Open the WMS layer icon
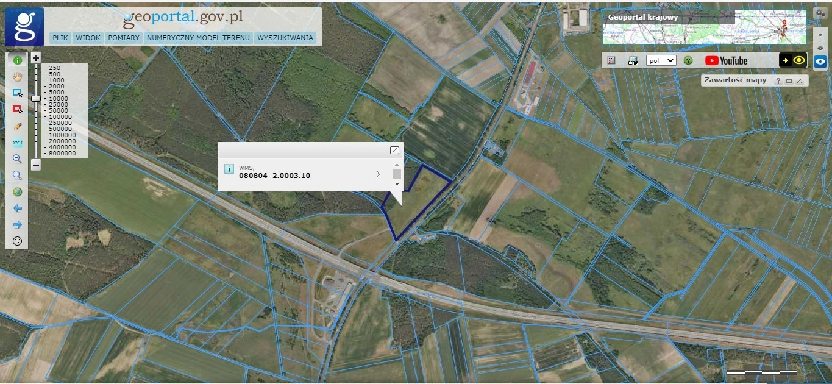Image resolution: width=832 pixels, height=384 pixels. (633, 60)
